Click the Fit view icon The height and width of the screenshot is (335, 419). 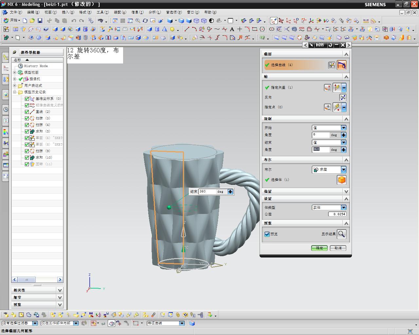[x=115, y=21]
